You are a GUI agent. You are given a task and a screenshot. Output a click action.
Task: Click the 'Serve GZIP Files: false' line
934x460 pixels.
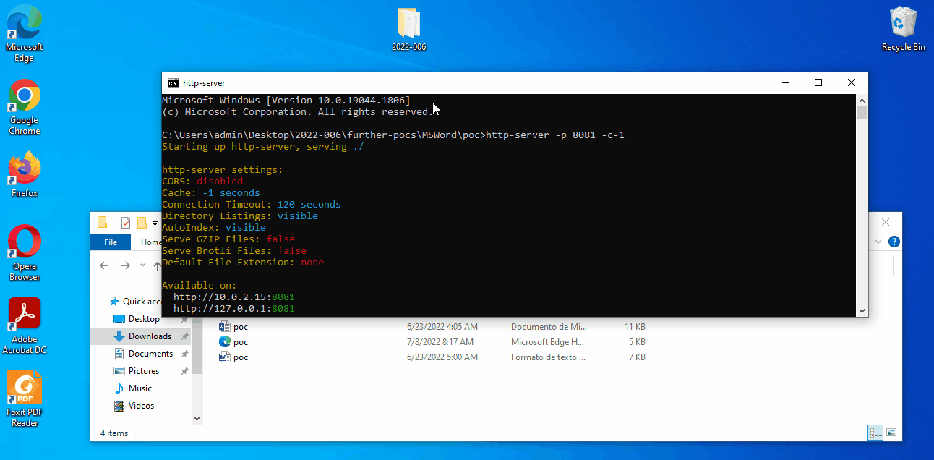(x=228, y=239)
